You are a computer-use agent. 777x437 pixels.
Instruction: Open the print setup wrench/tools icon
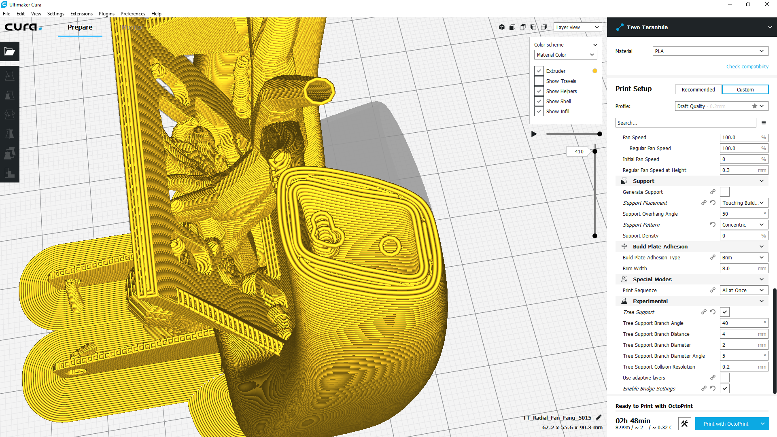click(x=684, y=424)
